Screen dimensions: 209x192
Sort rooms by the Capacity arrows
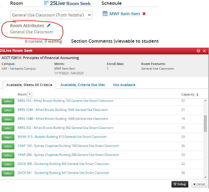(x=197, y=95)
